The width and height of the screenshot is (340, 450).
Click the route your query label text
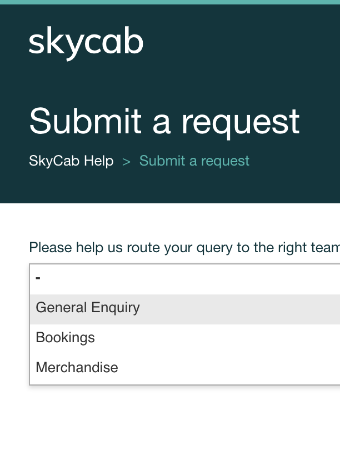point(183,247)
